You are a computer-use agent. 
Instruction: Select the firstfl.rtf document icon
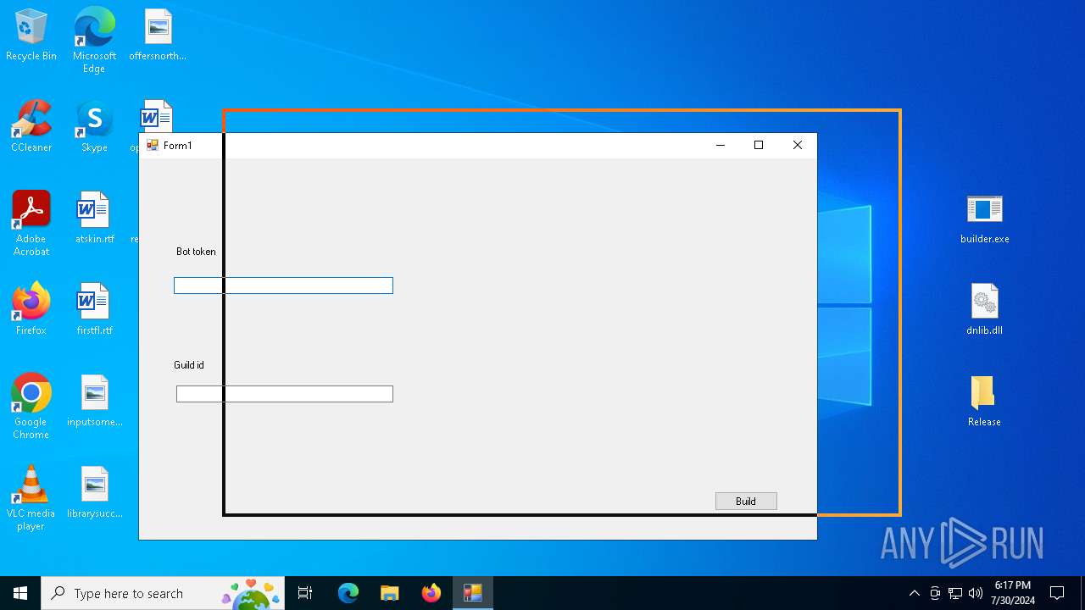coord(94,310)
